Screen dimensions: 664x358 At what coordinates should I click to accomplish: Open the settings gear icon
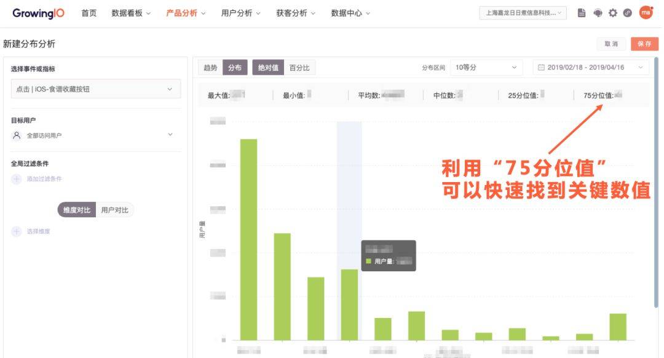(613, 13)
